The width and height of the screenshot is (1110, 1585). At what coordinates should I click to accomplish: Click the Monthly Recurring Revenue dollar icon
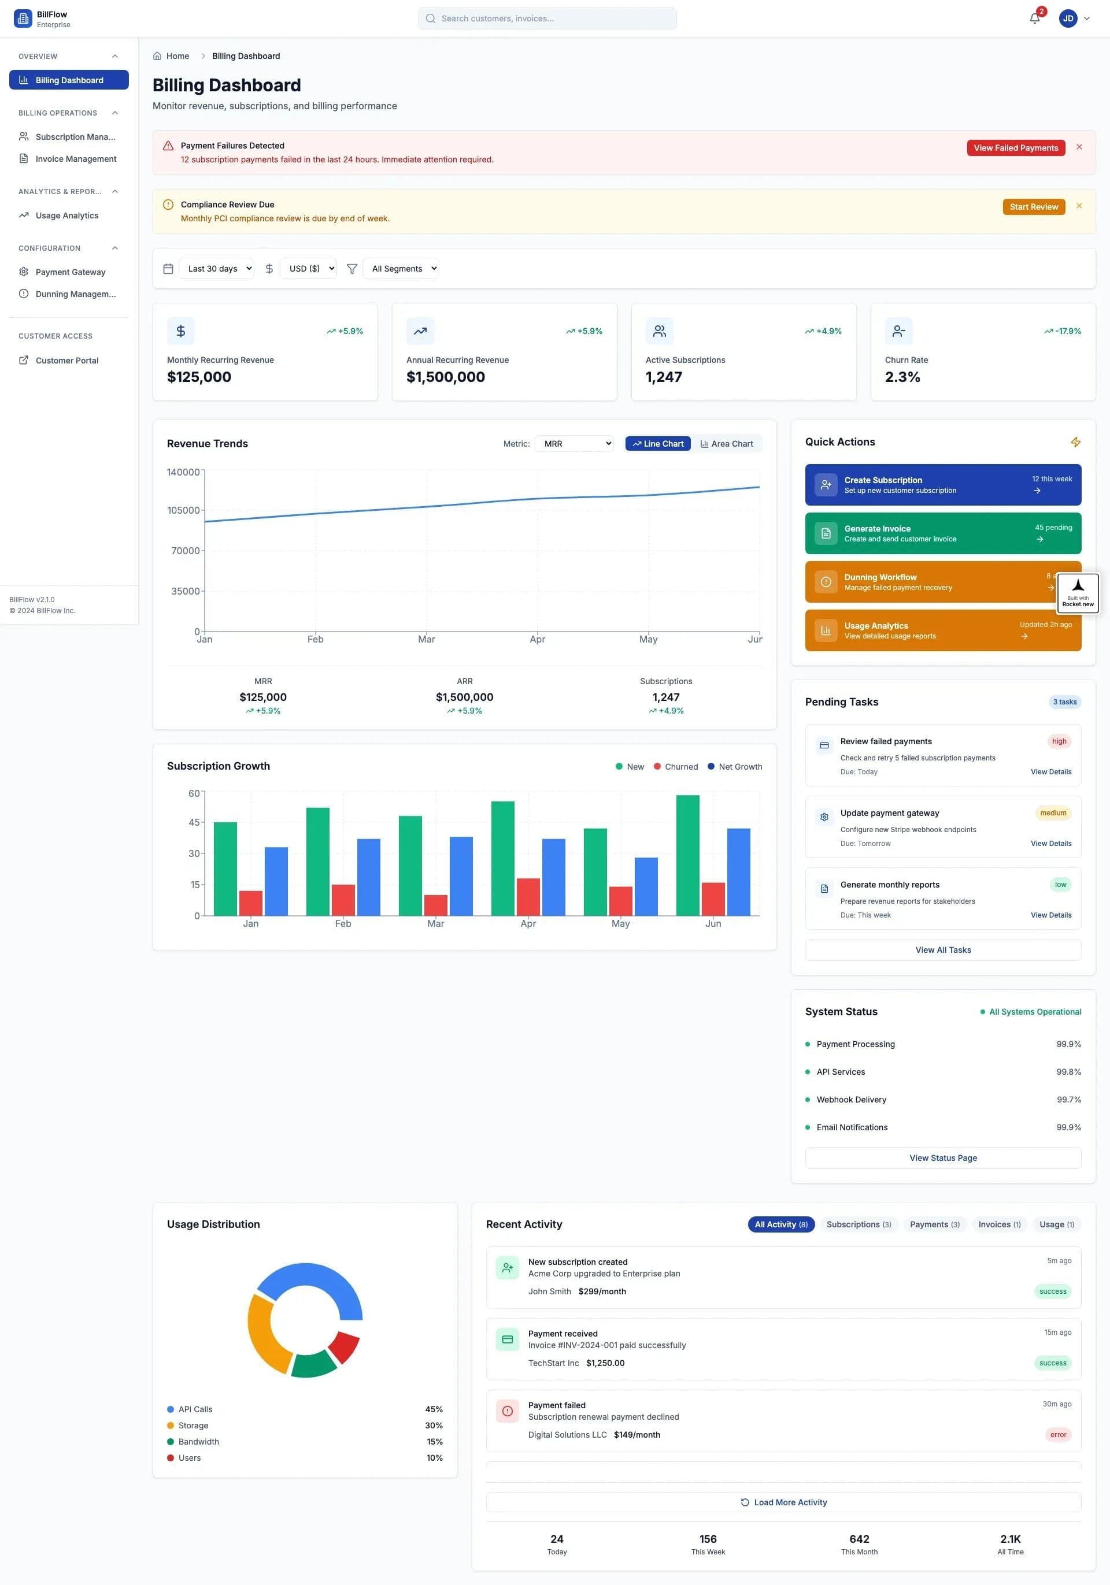181,331
